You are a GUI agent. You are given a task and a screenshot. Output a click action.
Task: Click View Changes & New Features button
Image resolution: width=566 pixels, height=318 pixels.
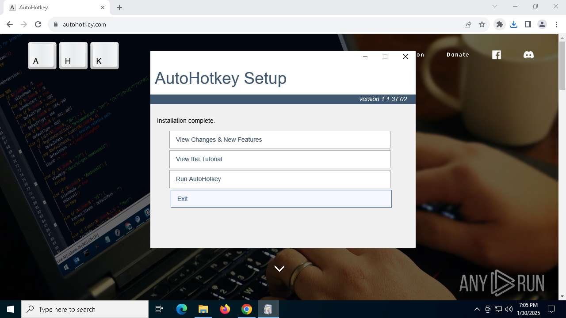279,140
